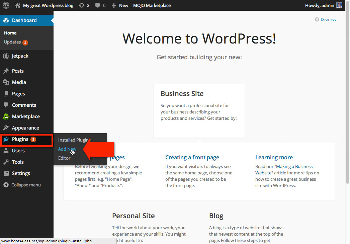This screenshot has height=244, width=350.
Task: Click the Settings sliders icon
Action: click(6, 173)
